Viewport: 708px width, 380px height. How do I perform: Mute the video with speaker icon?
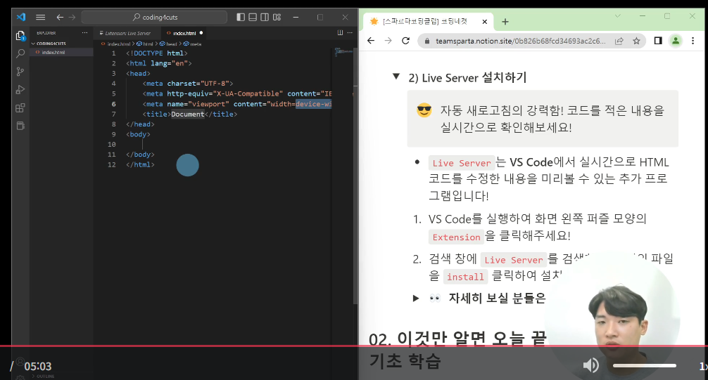coord(590,365)
